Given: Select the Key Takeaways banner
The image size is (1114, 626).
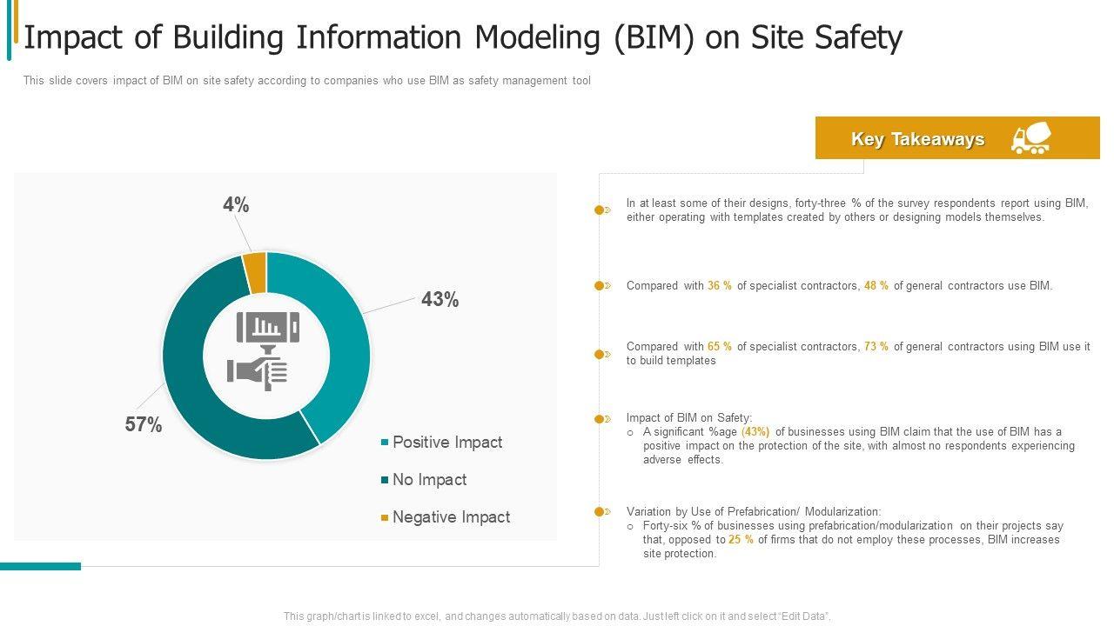Looking at the screenshot, I should coord(957,138).
